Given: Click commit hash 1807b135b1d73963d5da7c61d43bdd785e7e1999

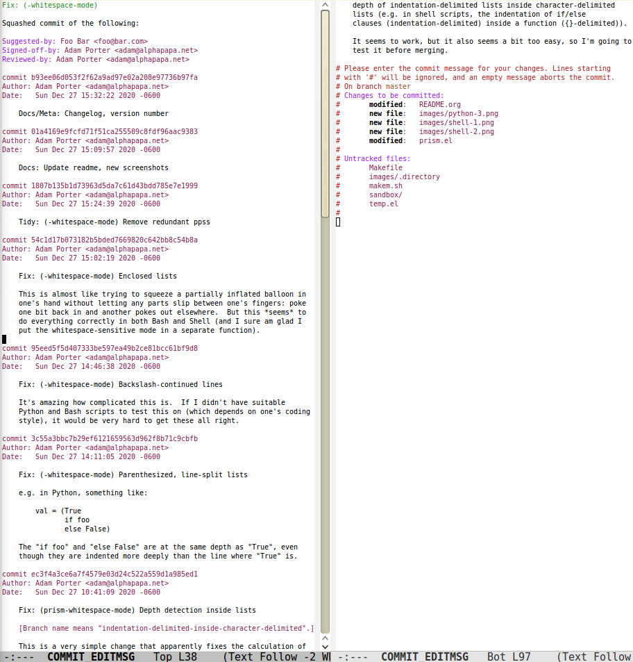Looking at the screenshot, I should 115,185.
